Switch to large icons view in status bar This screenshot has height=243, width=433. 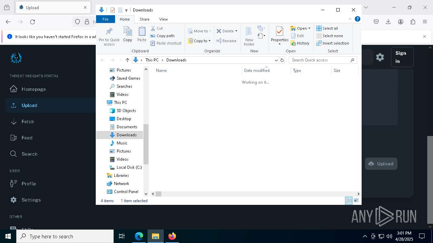(x=356, y=200)
